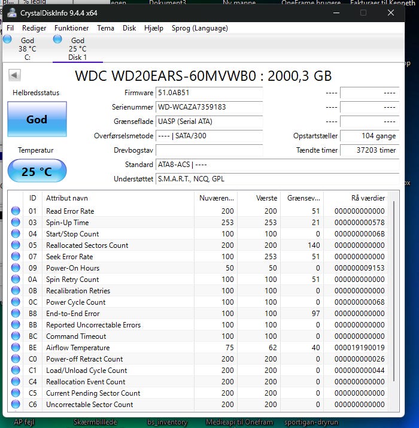Select the Reallocated Sectors Count attribute name

[x=87, y=245]
